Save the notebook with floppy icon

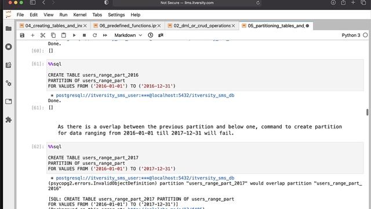[x=22, y=35]
